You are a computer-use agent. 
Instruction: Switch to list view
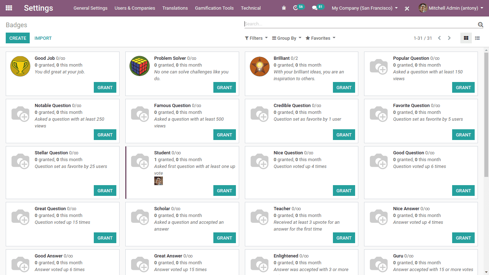477,38
